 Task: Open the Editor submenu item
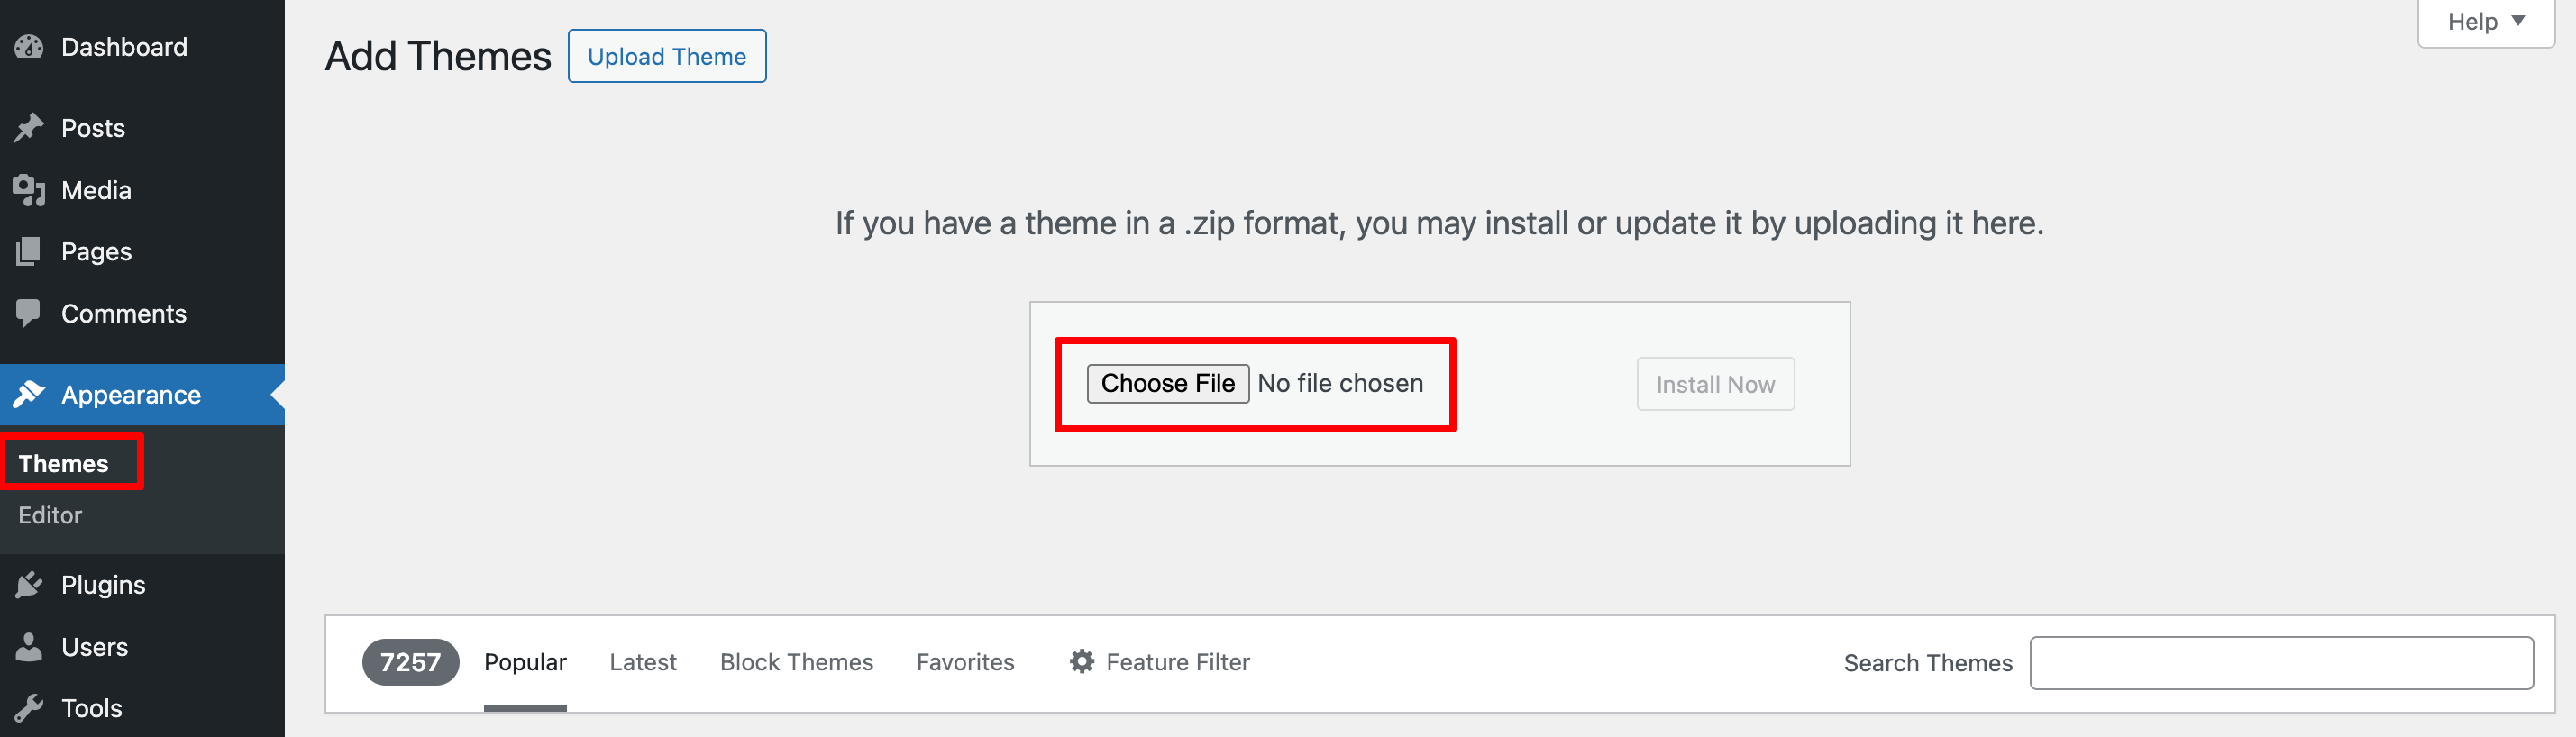coord(50,515)
